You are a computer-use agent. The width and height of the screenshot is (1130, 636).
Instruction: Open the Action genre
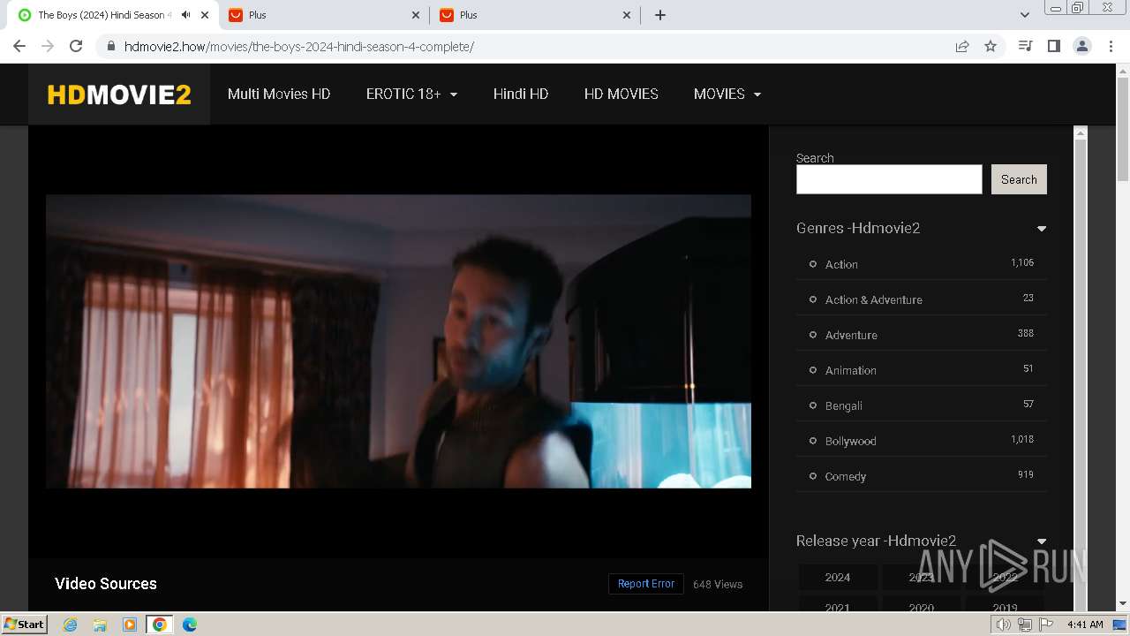point(841,264)
